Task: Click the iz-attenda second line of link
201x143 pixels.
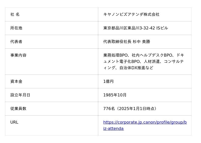Action: [113, 129]
